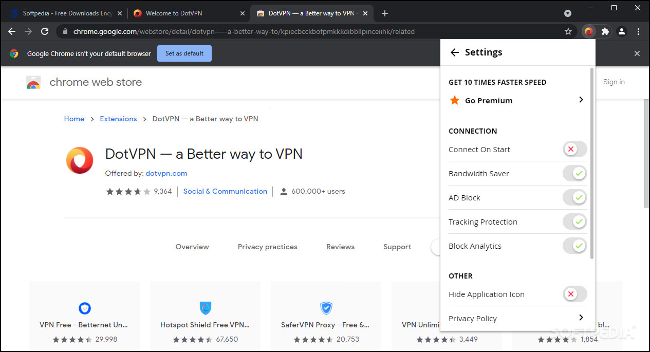Open the Social & Communication category link
650x352 pixels.
[225, 191]
